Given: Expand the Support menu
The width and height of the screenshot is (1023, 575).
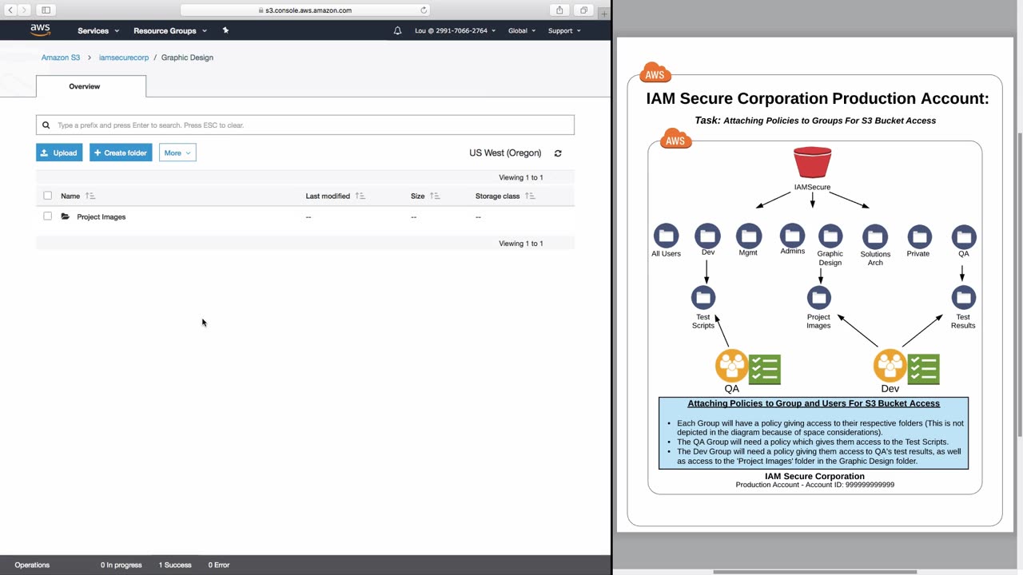Looking at the screenshot, I should pos(564,30).
